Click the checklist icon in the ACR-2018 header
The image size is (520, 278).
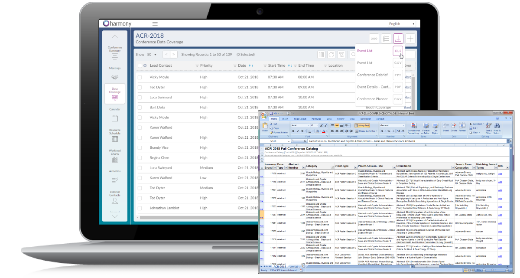[386, 39]
